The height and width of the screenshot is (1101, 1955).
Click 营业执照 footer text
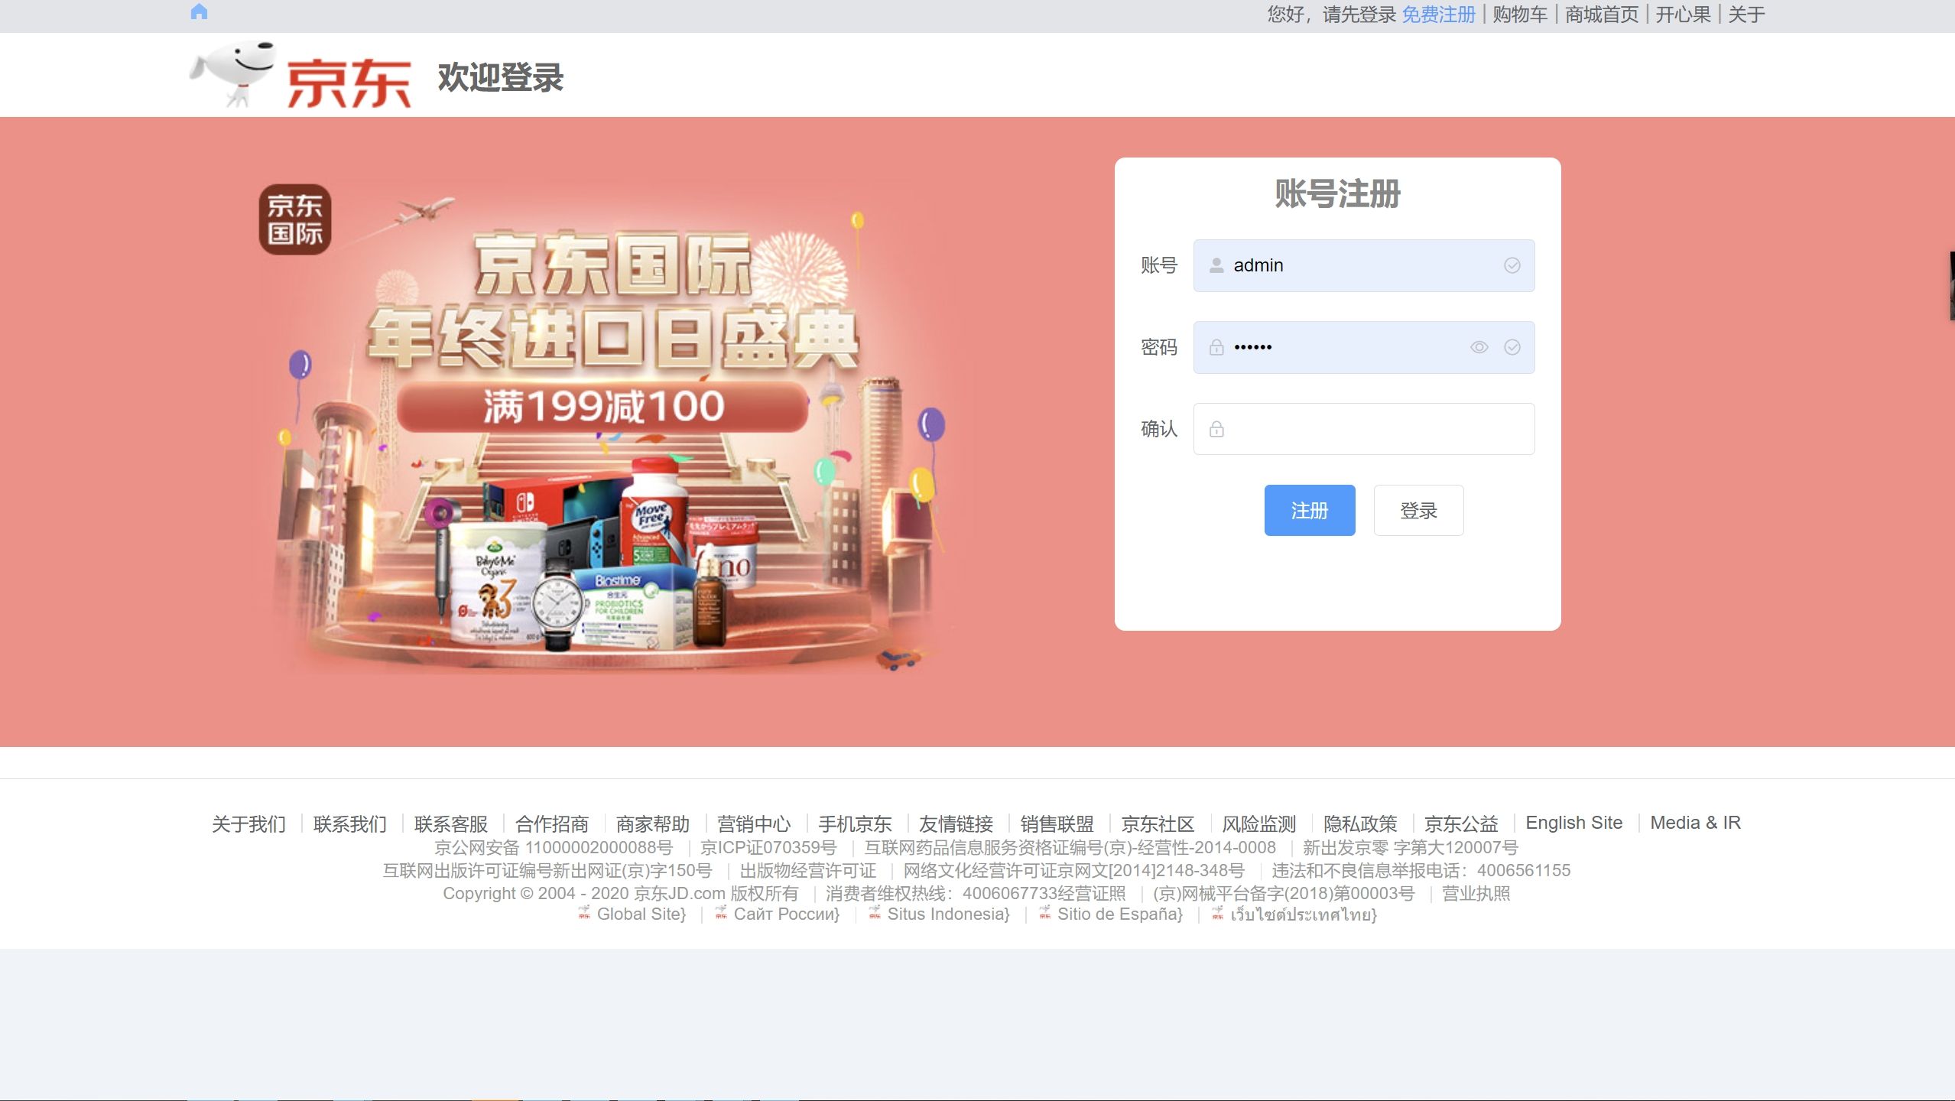coord(1476,893)
